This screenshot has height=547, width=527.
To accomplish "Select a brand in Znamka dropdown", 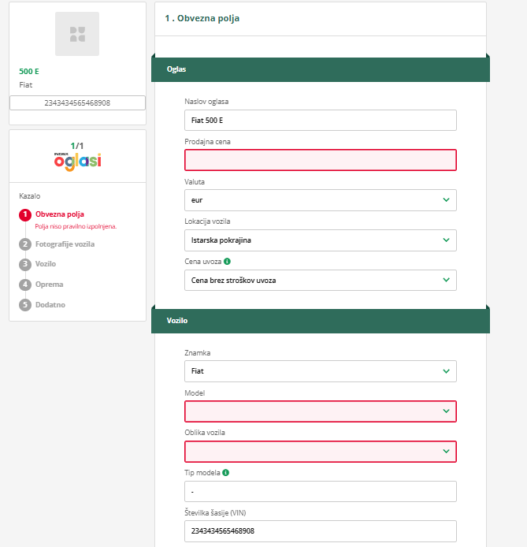I will 321,371.
